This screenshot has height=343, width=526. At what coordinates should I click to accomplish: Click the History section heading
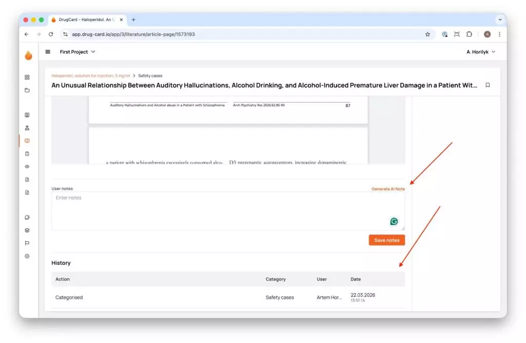tap(61, 263)
